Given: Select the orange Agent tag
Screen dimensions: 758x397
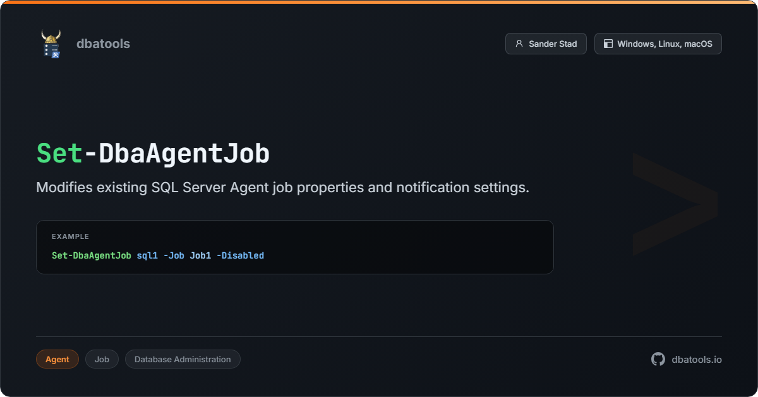Looking at the screenshot, I should coord(57,359).
